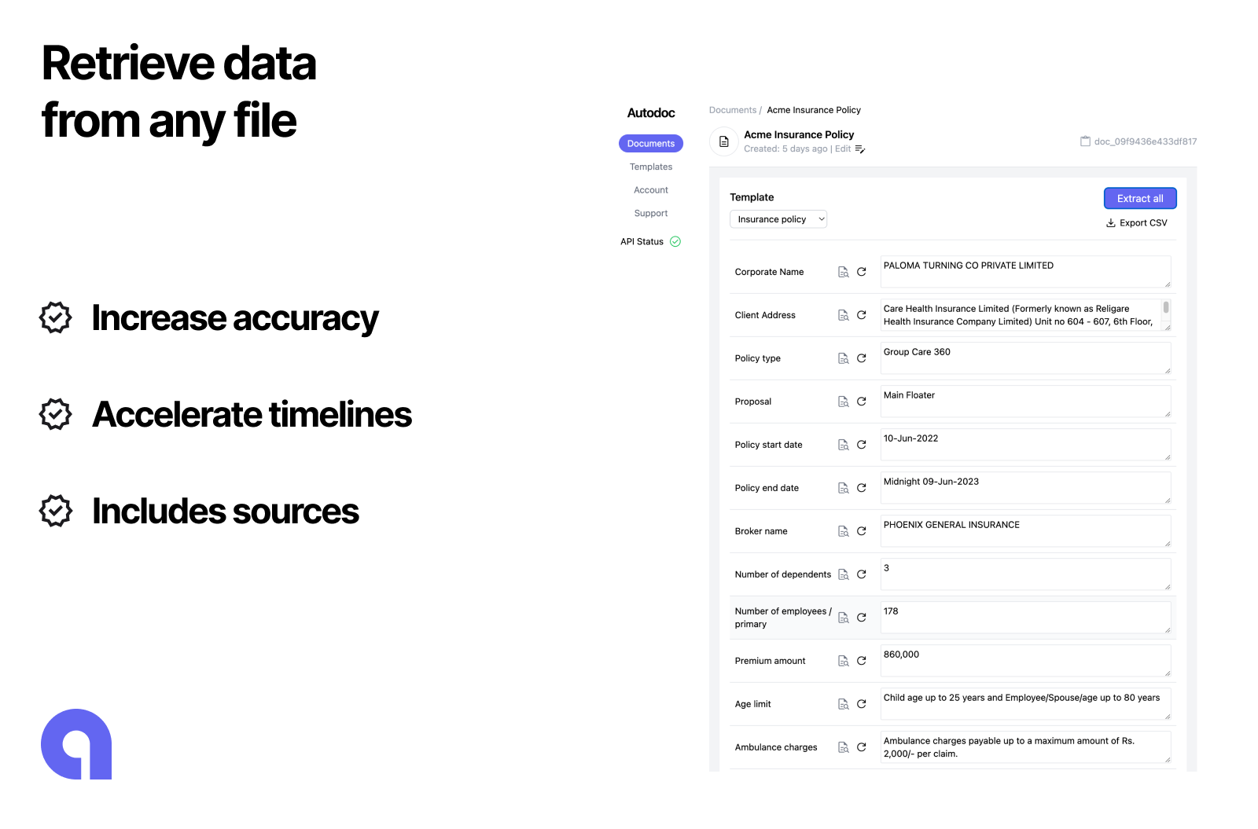Click the 10-Jun-2022 start date field
Image resolution: width=1258 pixels, height=829 pixels.
coord(1025,445)
